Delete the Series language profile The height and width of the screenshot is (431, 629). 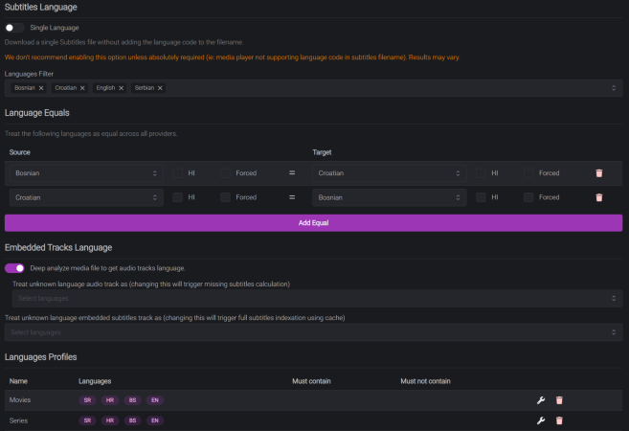tap(559, 420)
